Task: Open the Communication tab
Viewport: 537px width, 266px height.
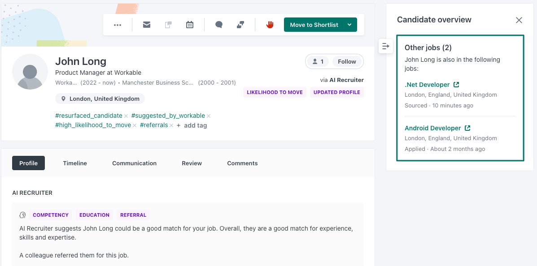Action: (x=134, y=163)
